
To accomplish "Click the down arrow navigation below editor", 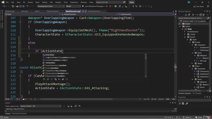I will [x=35, y=99].
